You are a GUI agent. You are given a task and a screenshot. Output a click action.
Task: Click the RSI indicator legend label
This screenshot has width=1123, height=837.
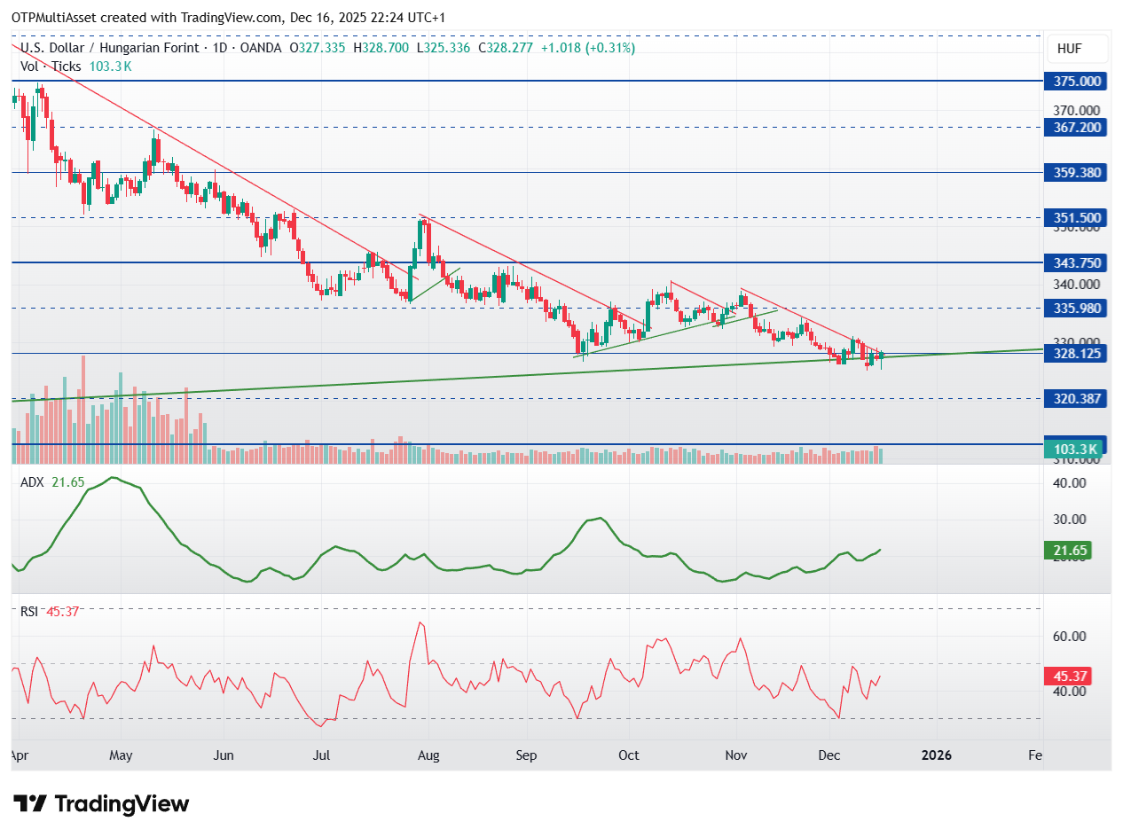[30, 610]
